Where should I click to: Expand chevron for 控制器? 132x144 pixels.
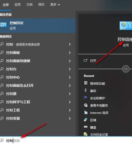70,94
